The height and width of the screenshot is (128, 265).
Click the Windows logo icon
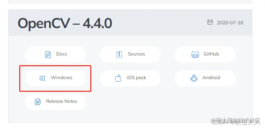tap(42, 78)
